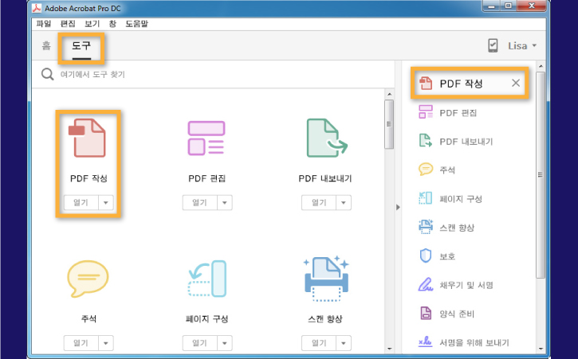Open the PDF 작성 tool icon in the grid
Image resolution: width=578 pixels, height=359 pixels.
coord(88,138)
